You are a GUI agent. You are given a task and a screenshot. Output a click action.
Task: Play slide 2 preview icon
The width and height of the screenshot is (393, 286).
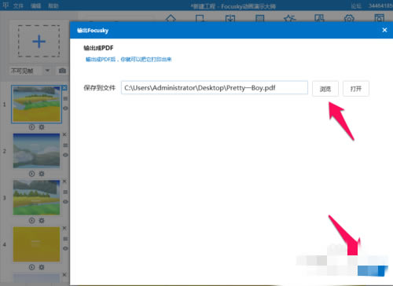click(x=31, y=174)
